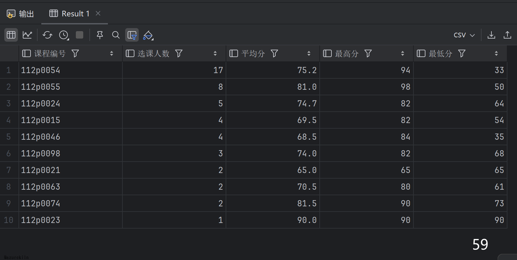The width and height of the screenshot is (517, 260).
Task: Open the cell highlighting paint bucket
Action: point(148,35)
